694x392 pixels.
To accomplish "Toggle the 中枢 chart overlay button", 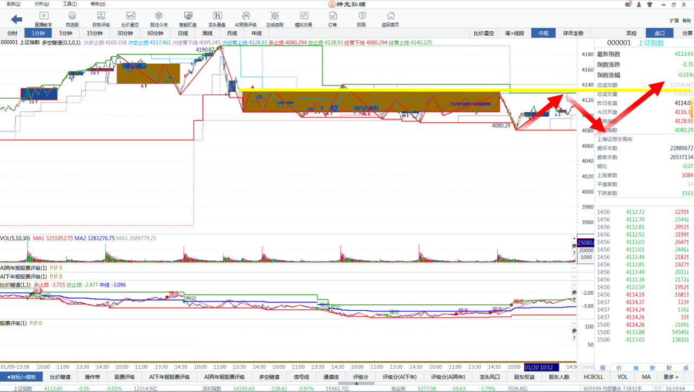I will pyautogui.click(x=543, y=33).
